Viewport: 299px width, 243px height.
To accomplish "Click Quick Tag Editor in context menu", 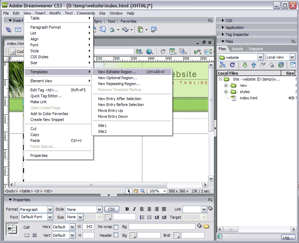I will coord(59,96).
